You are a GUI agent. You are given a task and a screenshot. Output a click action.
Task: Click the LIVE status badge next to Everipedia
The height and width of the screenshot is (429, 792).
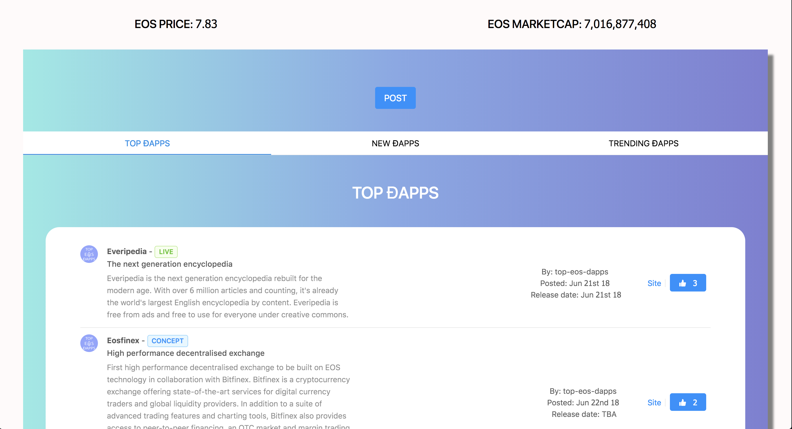[166, 252]
